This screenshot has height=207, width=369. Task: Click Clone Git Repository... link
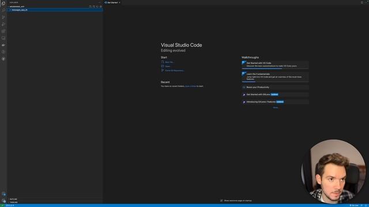click(x=175, y=70)
